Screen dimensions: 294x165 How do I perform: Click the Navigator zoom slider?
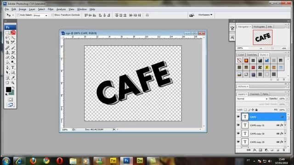pos(272,48)
